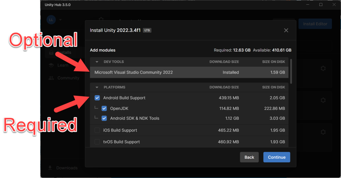Minimize the Unity Hub window
The height and width of the screenshot is (178, 341).
[x=308, y=5]
